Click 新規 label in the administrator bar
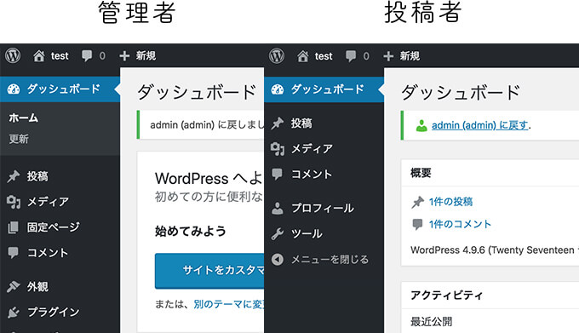 [146, 55]
